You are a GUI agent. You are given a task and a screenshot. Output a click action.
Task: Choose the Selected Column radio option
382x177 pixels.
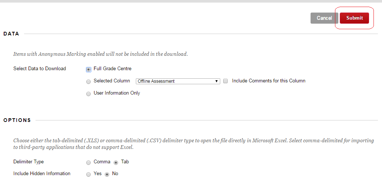pyautogui.click(x=88, y=82)
